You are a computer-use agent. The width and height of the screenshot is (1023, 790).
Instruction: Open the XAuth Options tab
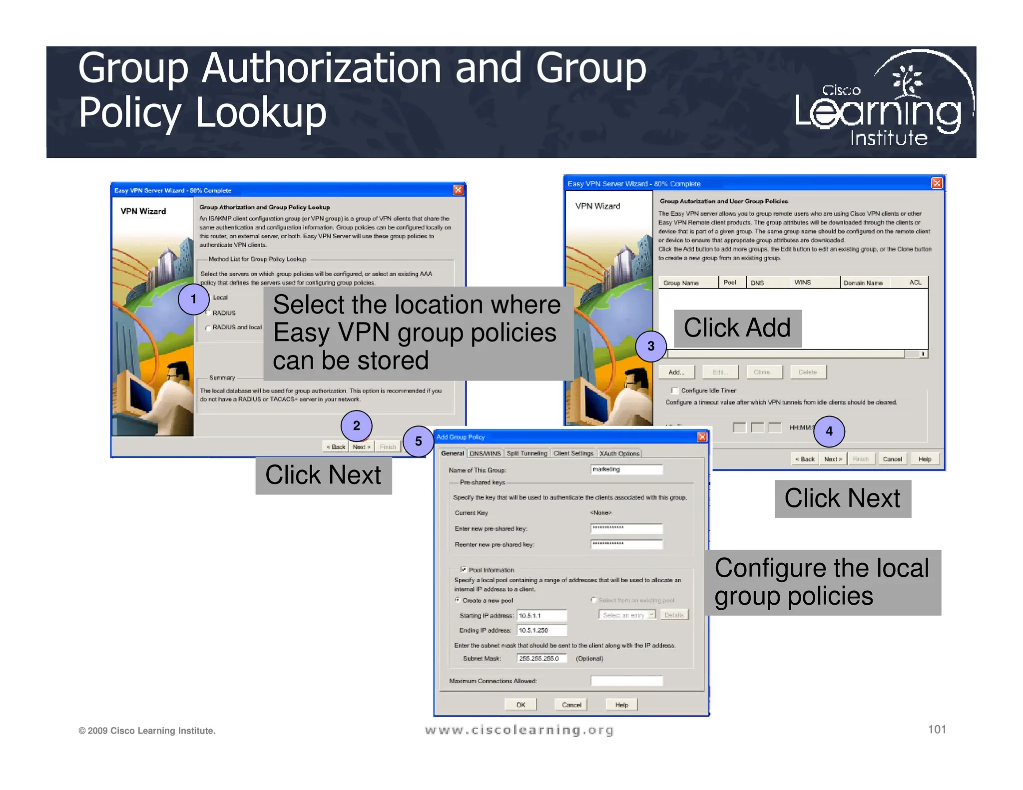[619, 453]
